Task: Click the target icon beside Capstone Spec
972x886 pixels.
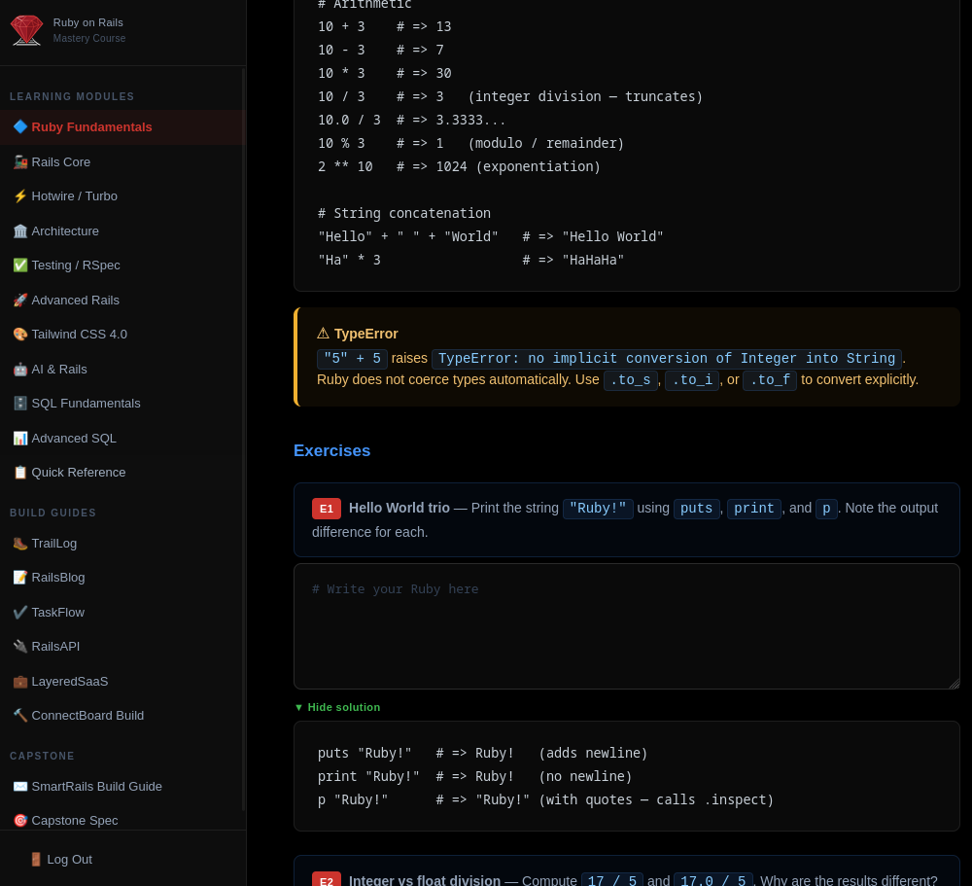Action: coord(20,820)
